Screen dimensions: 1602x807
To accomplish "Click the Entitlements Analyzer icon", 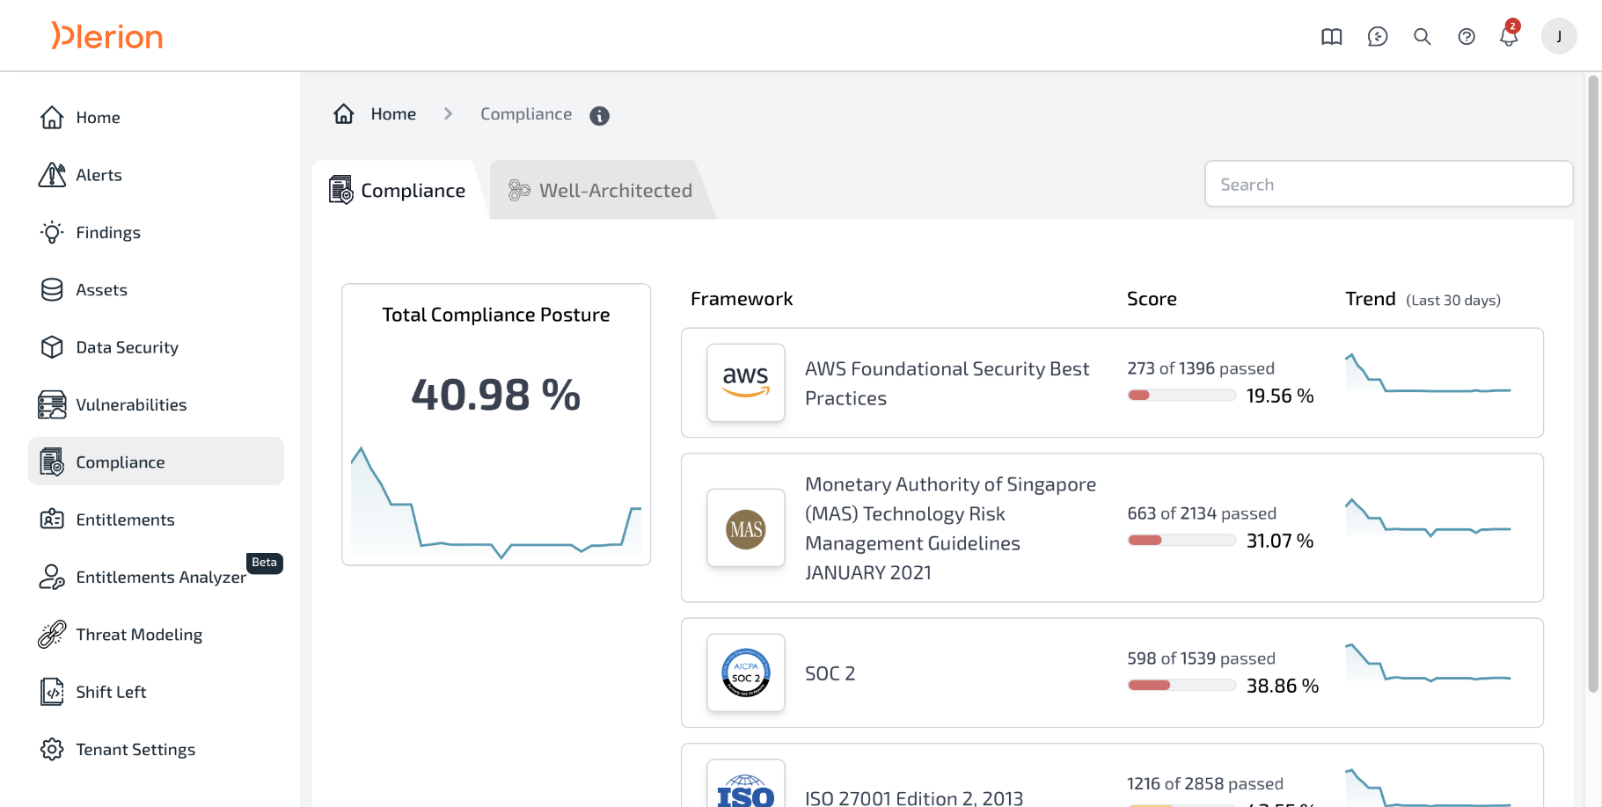I will tap(52, 577).
